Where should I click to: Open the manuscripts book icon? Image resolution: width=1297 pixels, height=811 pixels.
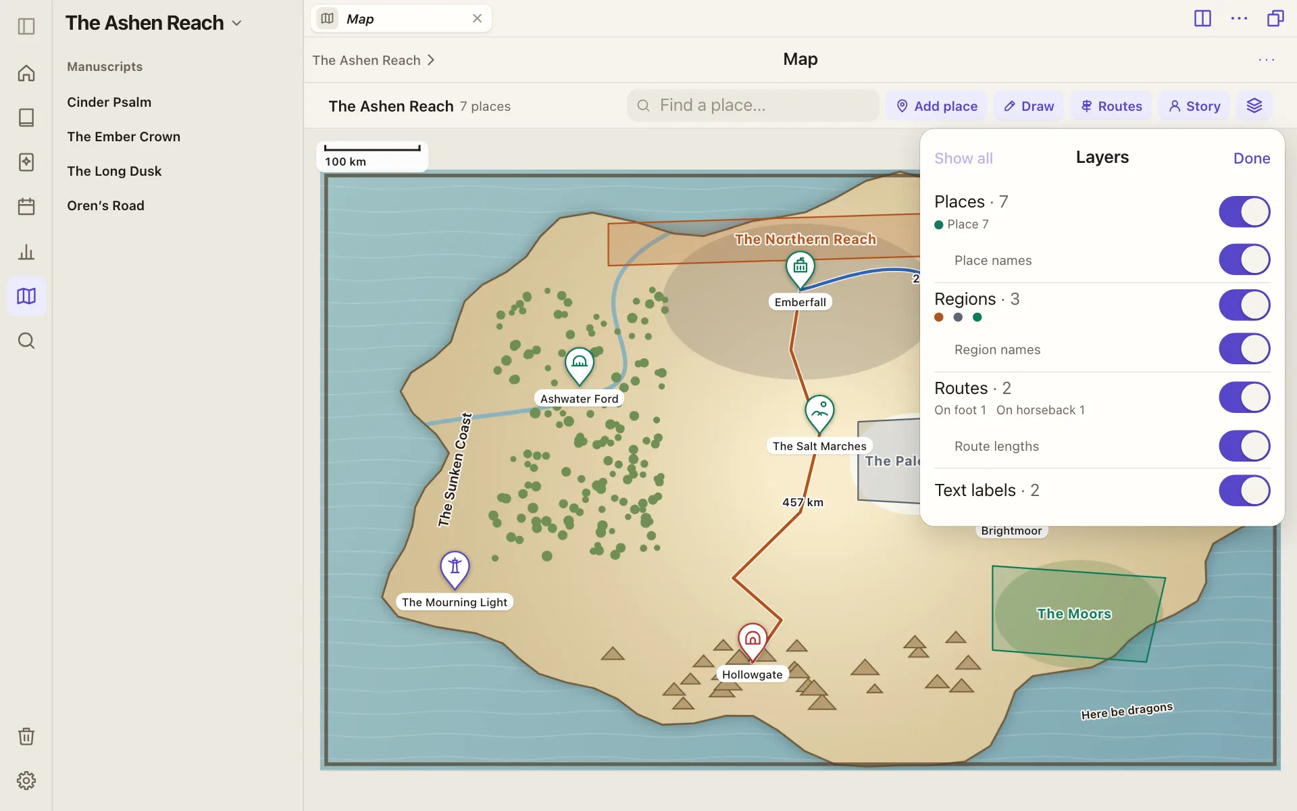coord(26,118)
